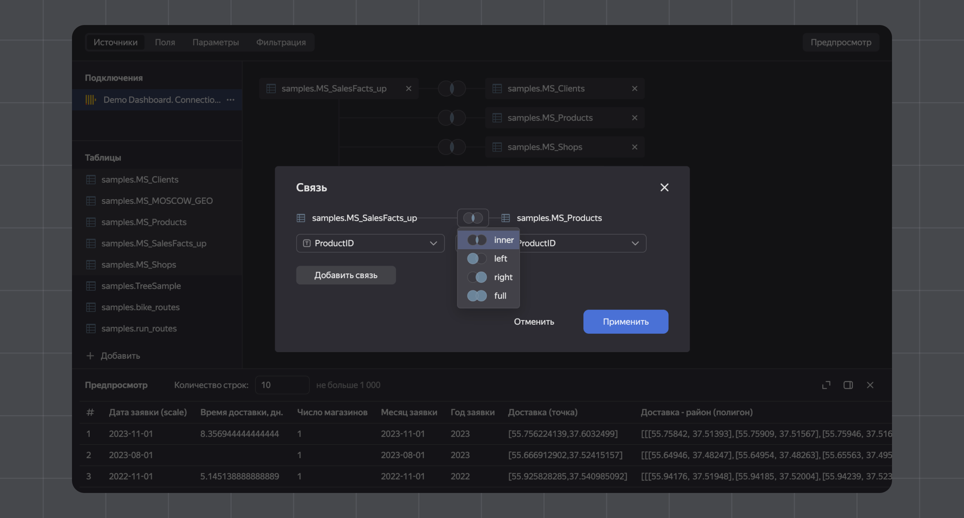Click join icon linking to samples.MS_Shops
The width and height of the screenshot is (964, 518).
pyautogui.click(x=451, y=147)
